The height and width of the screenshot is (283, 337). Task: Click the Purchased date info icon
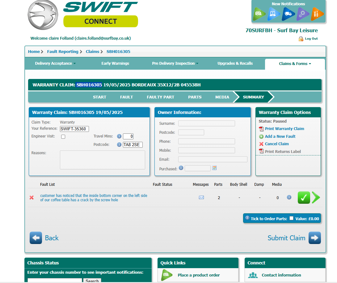(181, 168)
